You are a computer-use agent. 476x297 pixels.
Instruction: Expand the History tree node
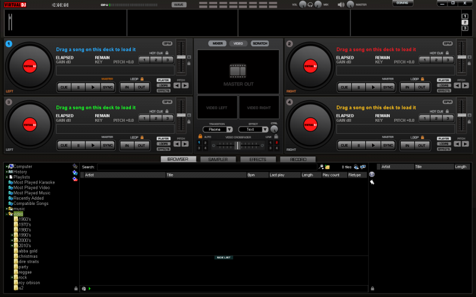pos(7,172)
